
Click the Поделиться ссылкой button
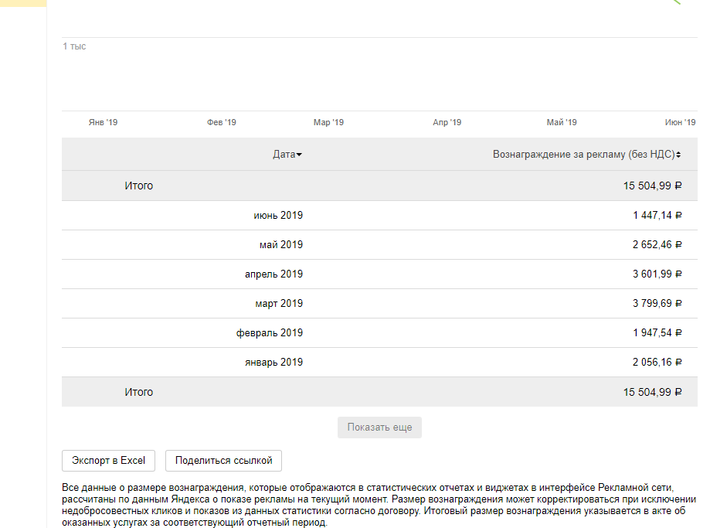pyautogui.click(x=224, y=461)
